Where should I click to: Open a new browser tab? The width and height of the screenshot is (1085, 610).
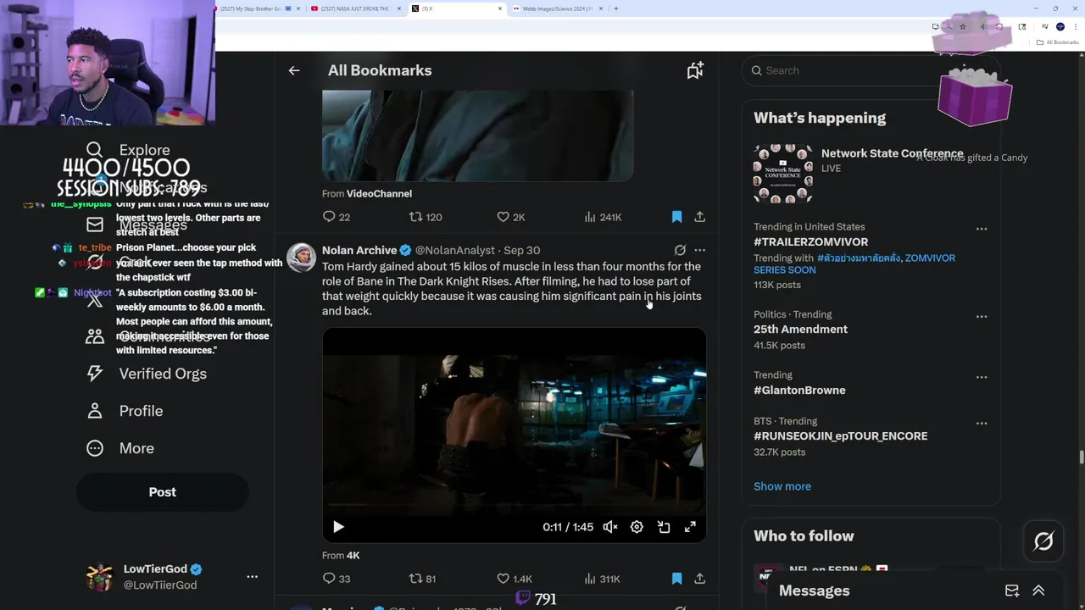click(615, 8)
